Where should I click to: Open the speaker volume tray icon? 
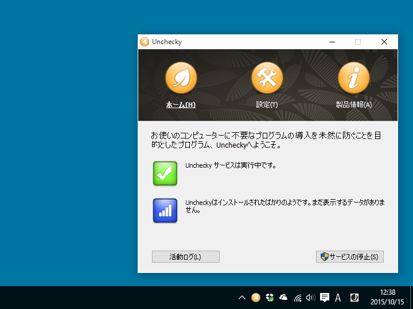(x=310, y=298)
